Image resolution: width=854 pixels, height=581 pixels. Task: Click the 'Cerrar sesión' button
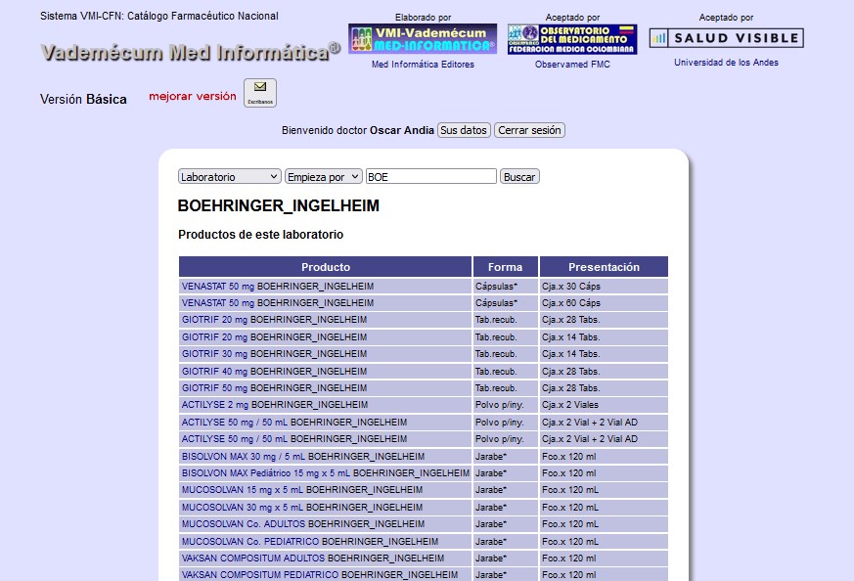pos(529,130)
